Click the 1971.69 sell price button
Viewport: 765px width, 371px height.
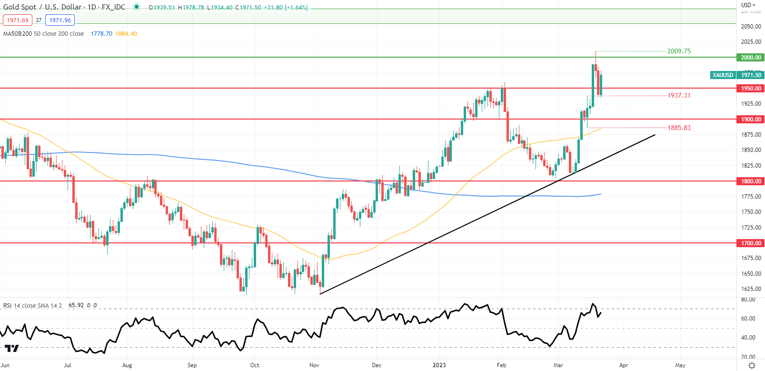pos(18,20)
